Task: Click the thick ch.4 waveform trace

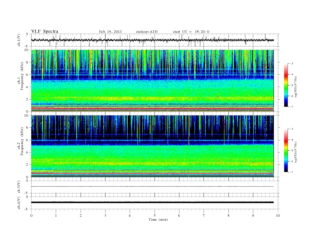Action: pos(152,202)
